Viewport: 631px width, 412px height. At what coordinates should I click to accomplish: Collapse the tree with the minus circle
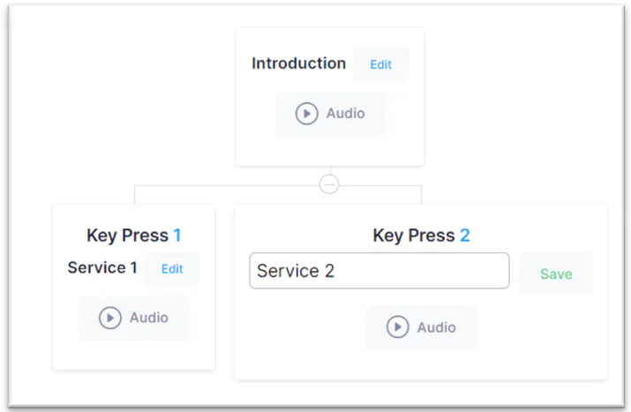tap(329, 184)
